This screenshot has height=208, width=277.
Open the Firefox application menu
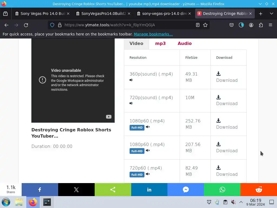pos(271,25)
